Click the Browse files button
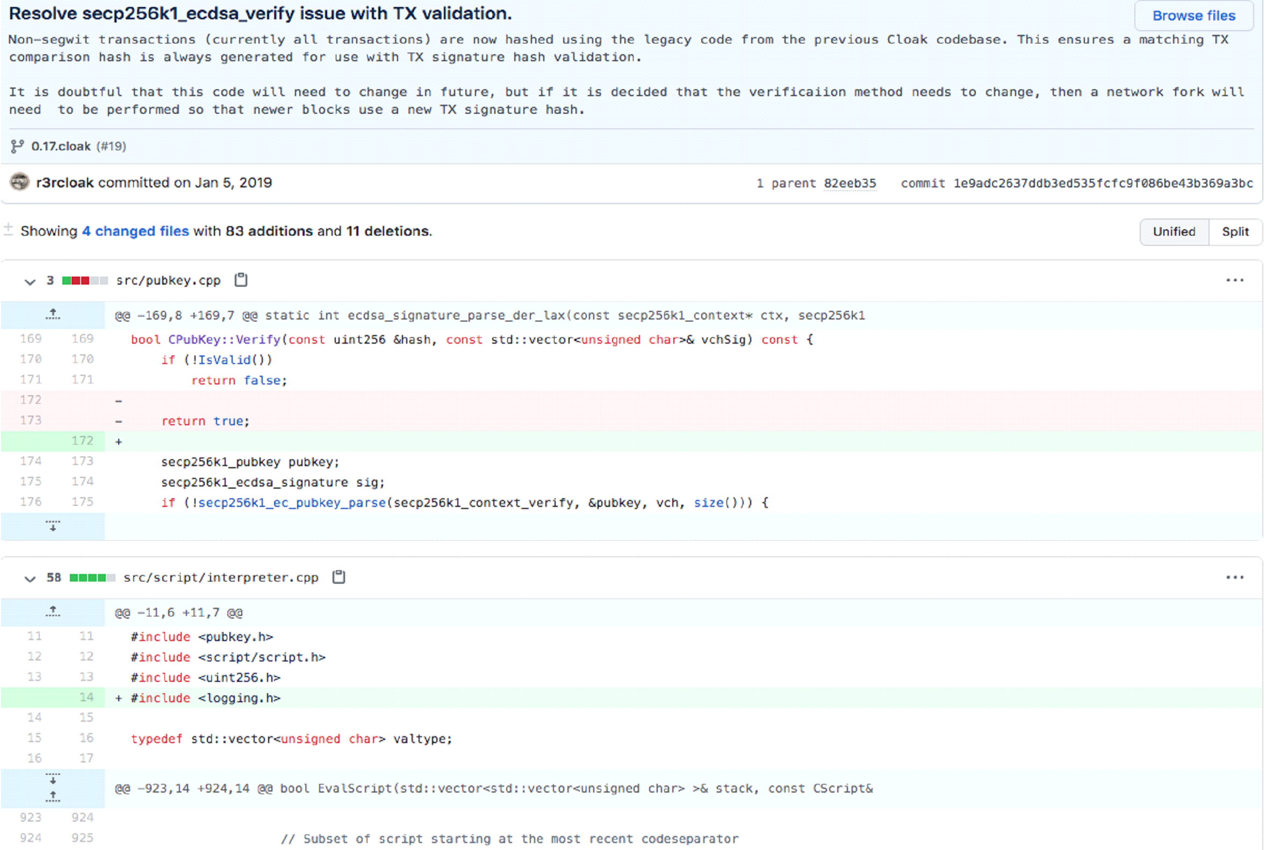Viewport: 1266px width, 850px height. click(x=1193, y=15)
